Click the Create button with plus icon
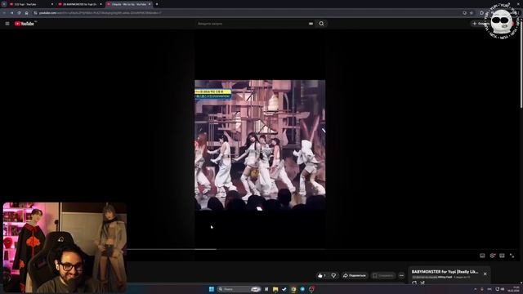The image size is (523, 294). click(x=480, y=24)
